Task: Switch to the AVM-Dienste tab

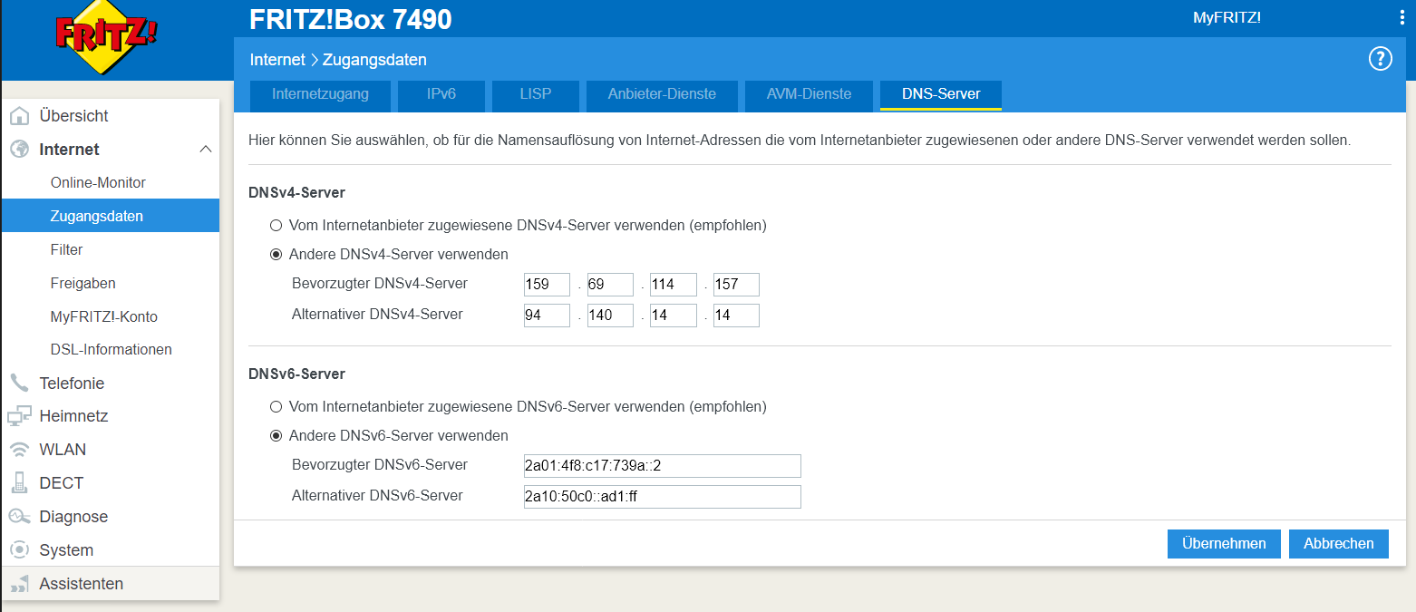Action: pos(809,95)
